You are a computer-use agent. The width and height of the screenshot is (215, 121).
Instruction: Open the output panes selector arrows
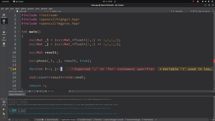tap(156, 120)
